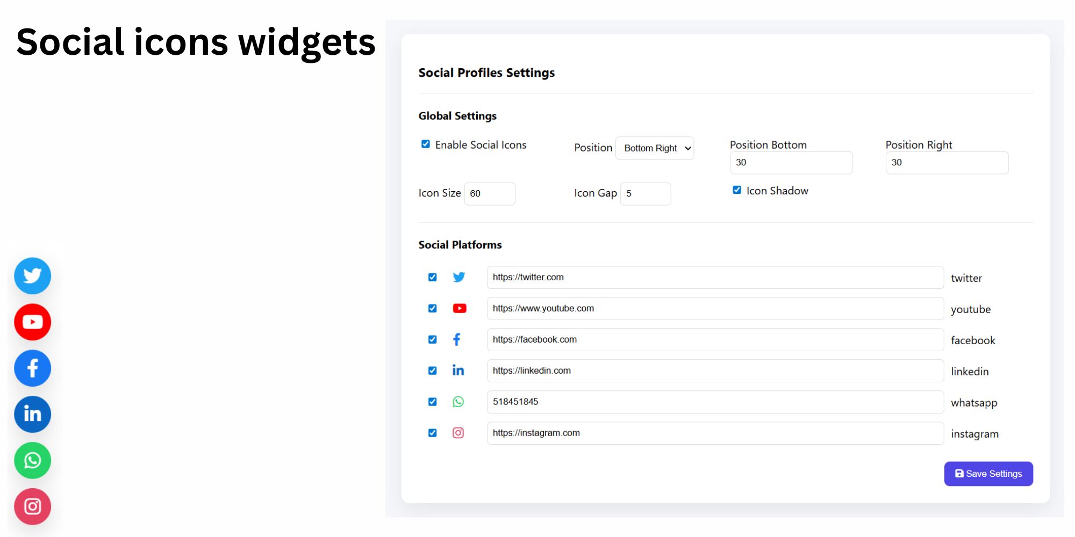Click the 'Icon Size' label

[x=440, y=193]
